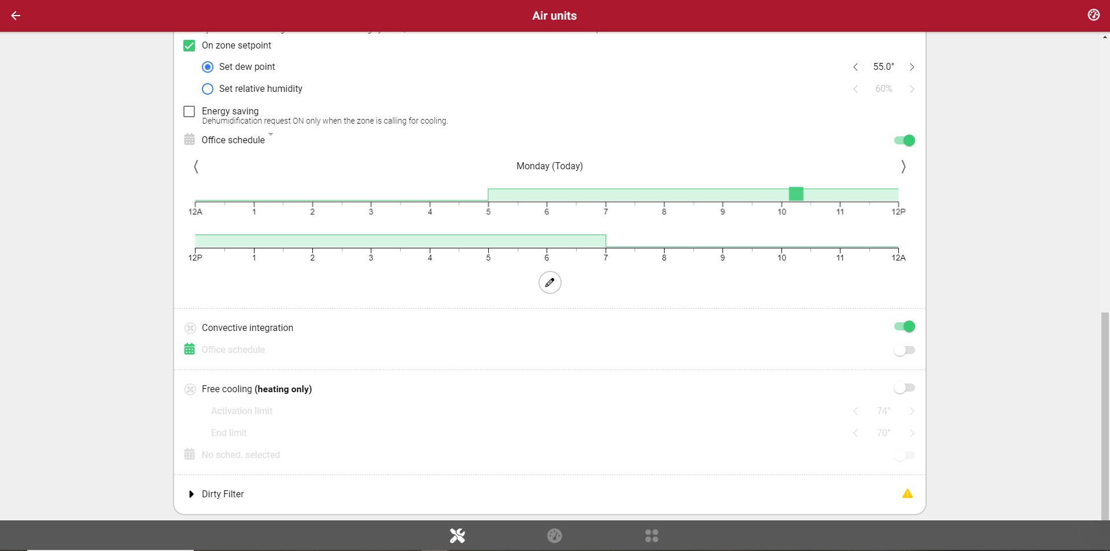Click the vertical scrollbar thumb
The width and height of the screenshot is (1110, 551).
pos(1105,416)
